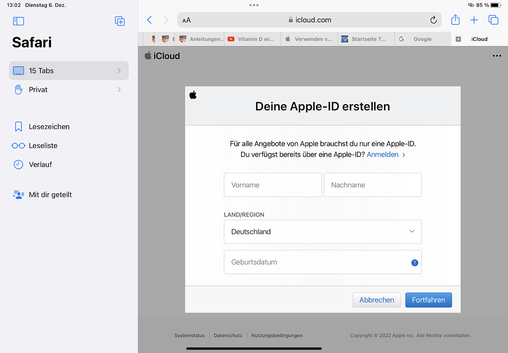Open the Leseliste reading list
Image resolution: width=508 pixels, height=353 pixels.
pos(69,146)
